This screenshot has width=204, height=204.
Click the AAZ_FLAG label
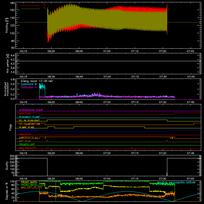25,141
